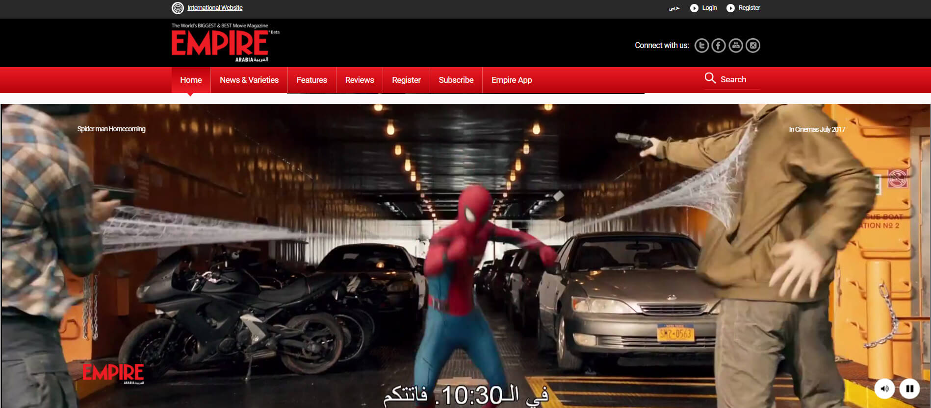Click the magnifier search icon
This screenshot has height=408, width=931.
click(x=710, y=78)
